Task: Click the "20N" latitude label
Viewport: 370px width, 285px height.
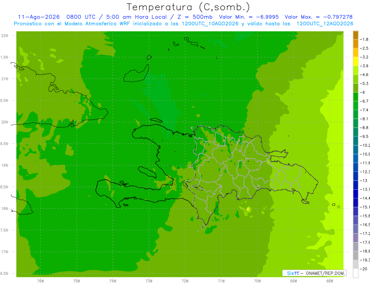Action: [x=5, y=122]
